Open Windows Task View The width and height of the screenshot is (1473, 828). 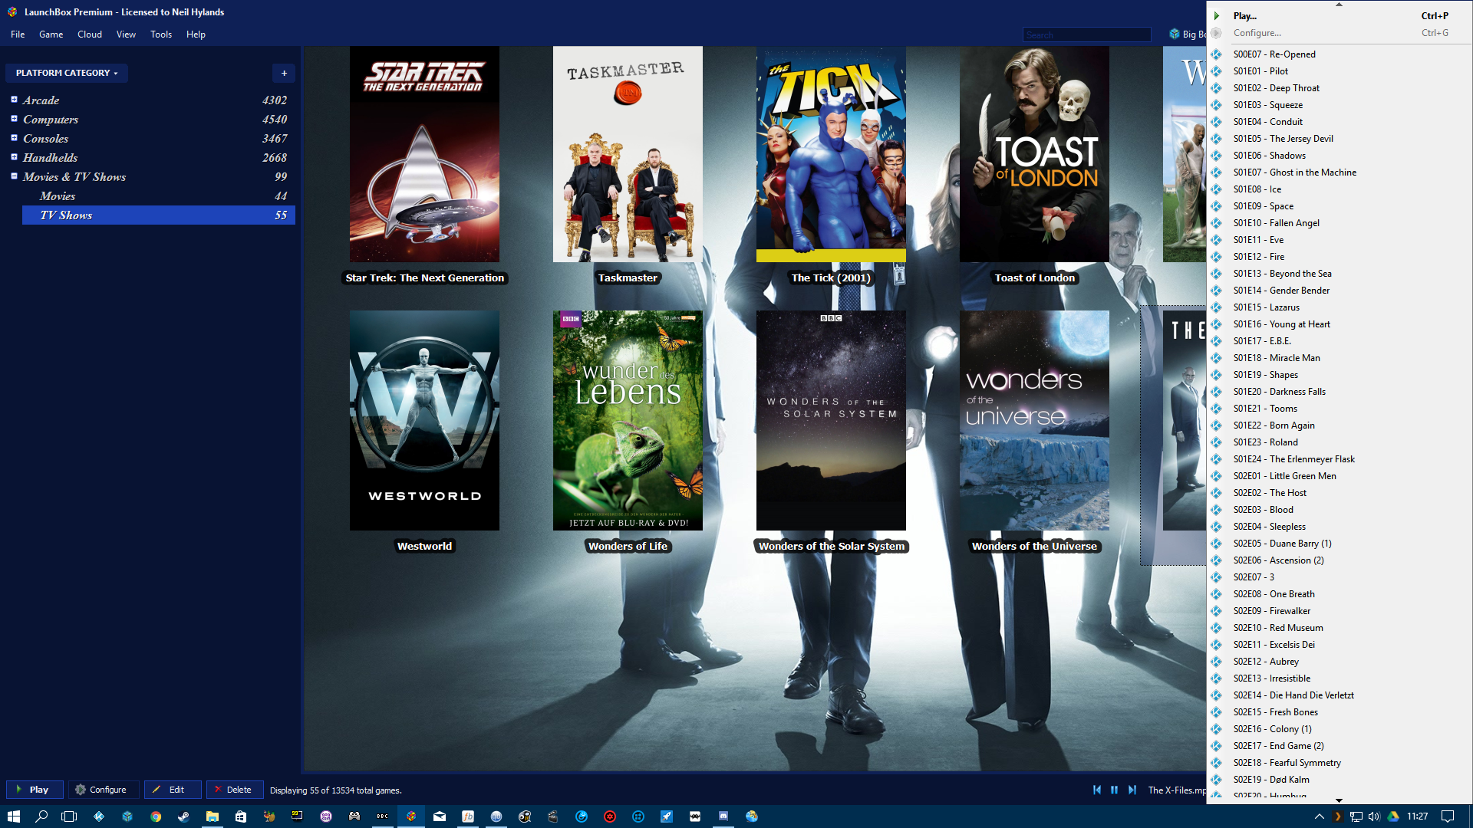point(69,816)
